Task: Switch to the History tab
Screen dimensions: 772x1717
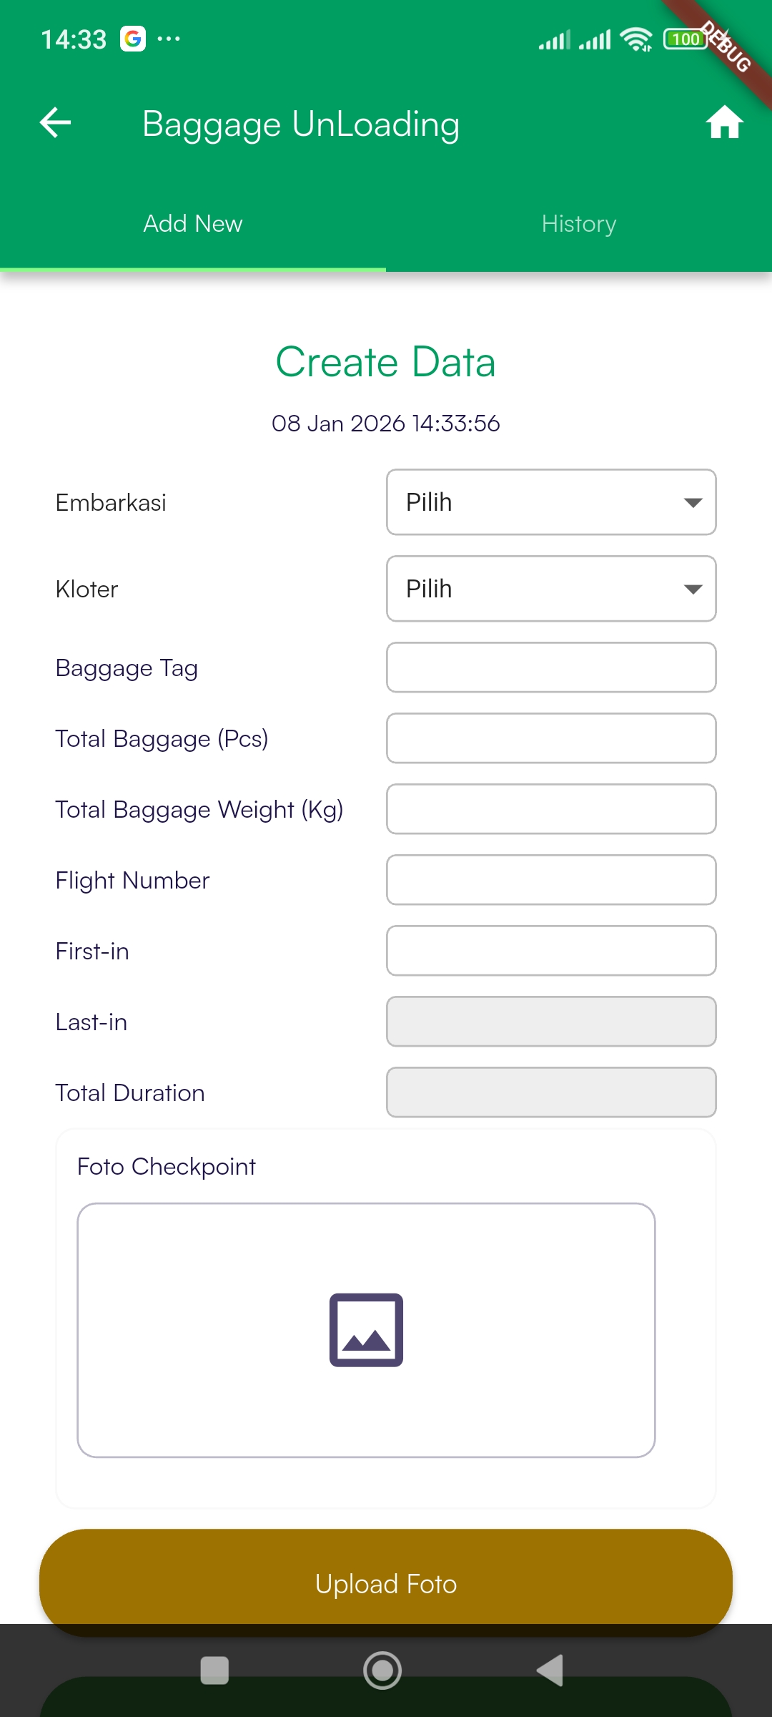Action: [x=579, y=224]
